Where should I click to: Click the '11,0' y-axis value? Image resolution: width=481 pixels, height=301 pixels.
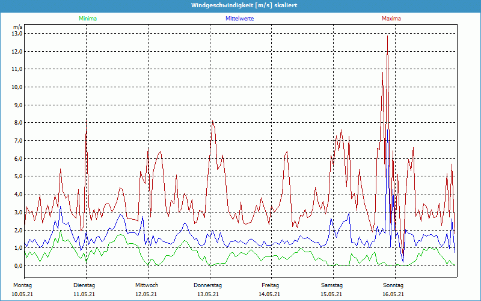(x=17, y=69)
